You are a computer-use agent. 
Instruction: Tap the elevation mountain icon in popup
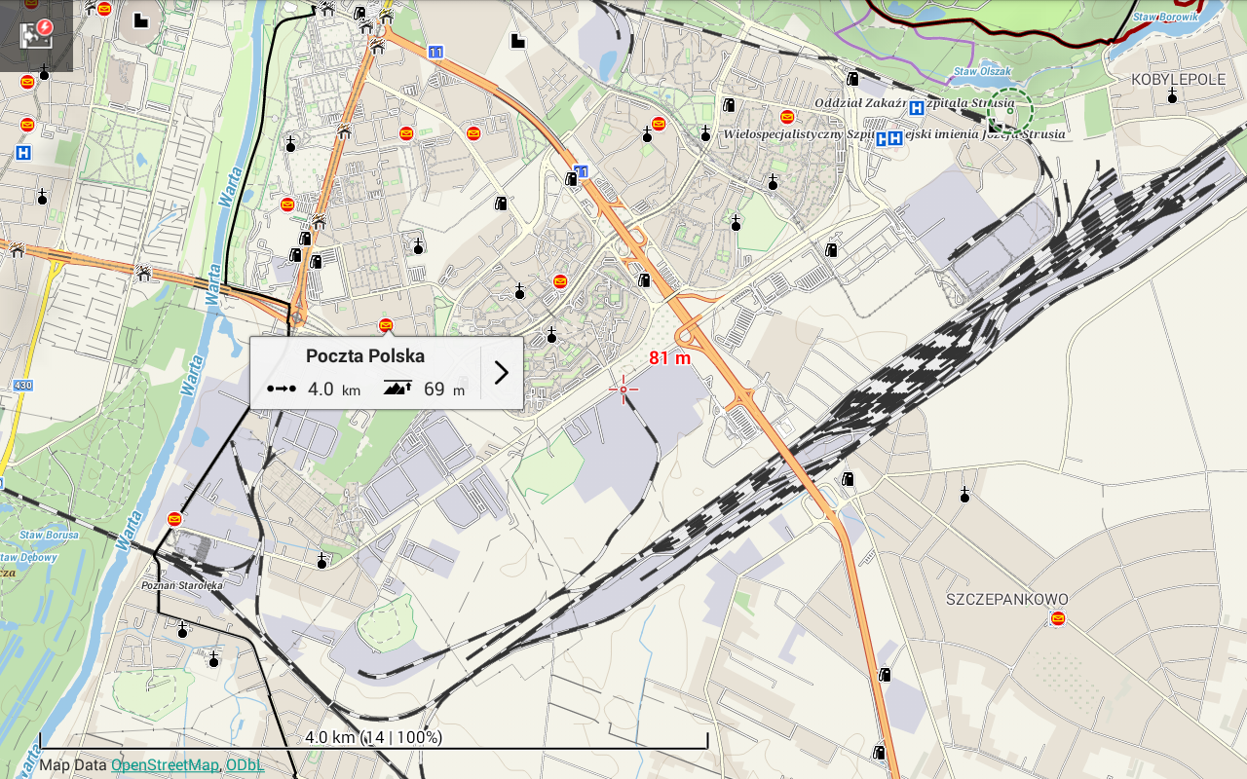(397, 388)
